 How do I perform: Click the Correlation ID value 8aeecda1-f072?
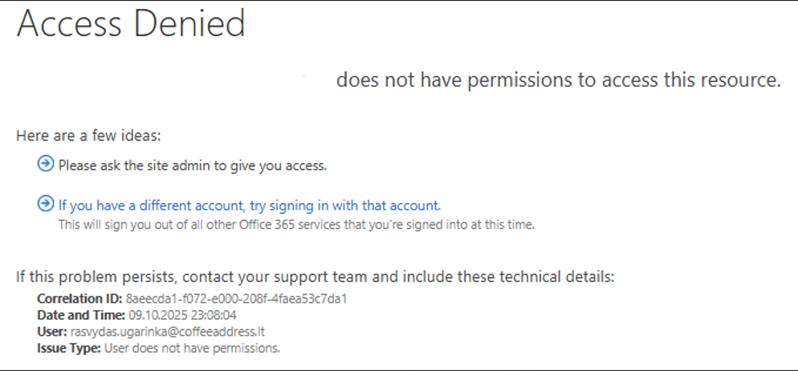(241, 299)
